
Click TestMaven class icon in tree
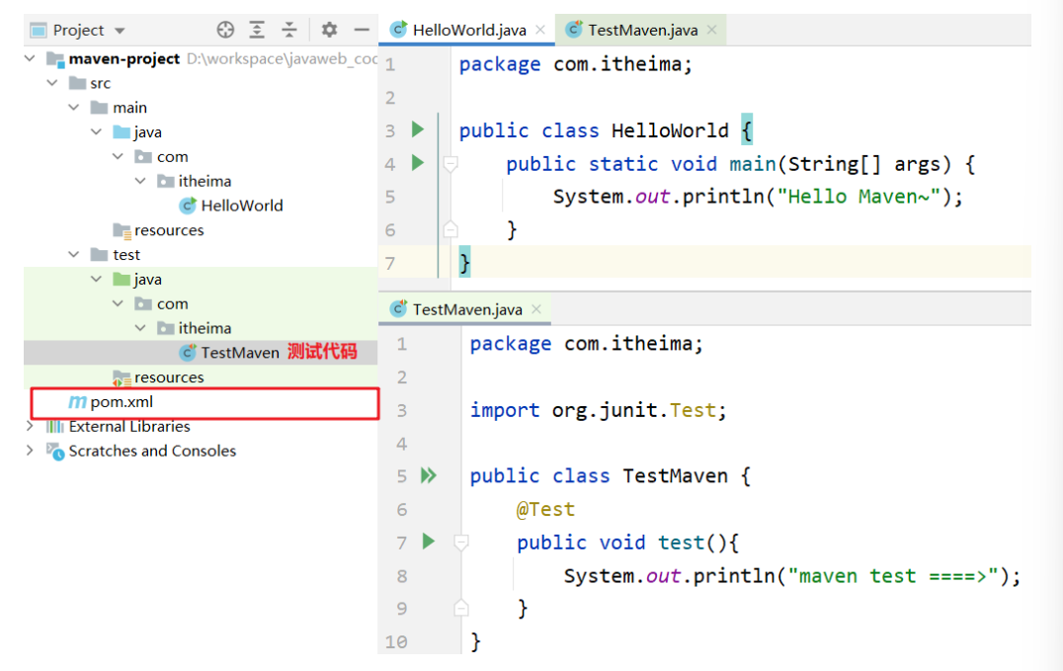click(x=188, y=352)
